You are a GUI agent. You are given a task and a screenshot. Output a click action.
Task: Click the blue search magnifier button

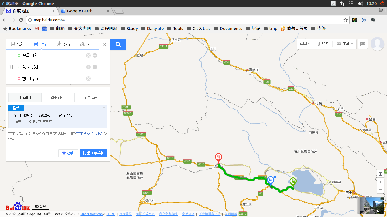[118, 44]
